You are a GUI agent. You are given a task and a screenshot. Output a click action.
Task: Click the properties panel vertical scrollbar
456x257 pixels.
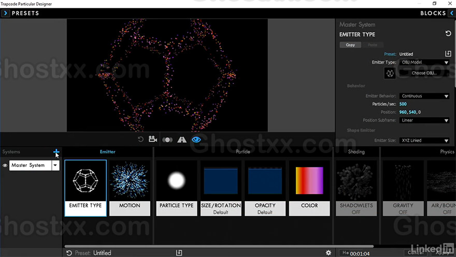click(455, 54)
